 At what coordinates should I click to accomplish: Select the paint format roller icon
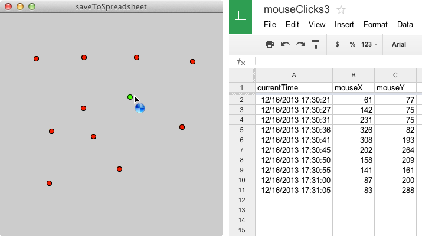point(316,44)
